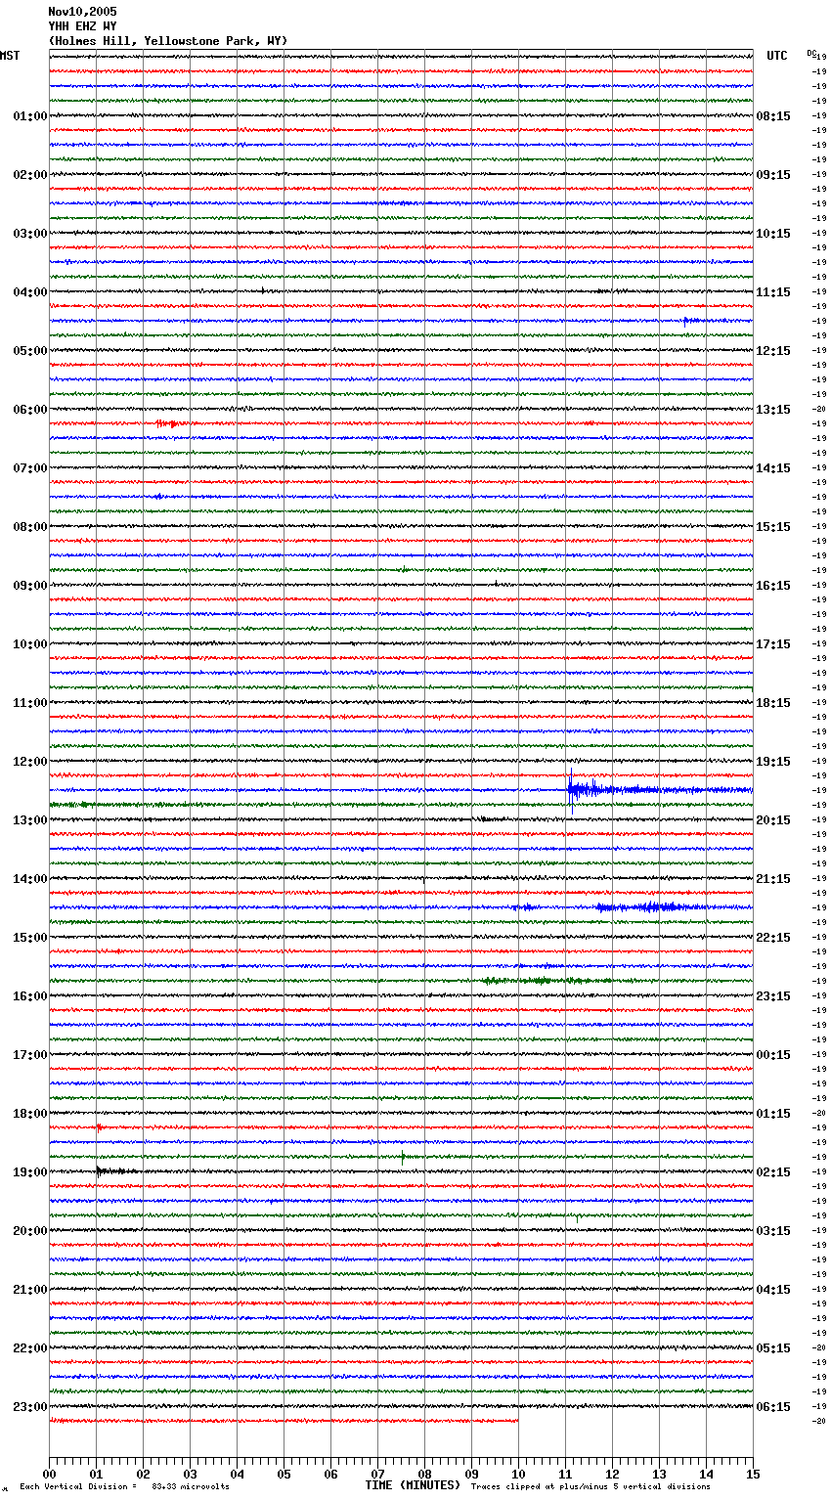The image size is (831, 1500).
Task: Click the '18:15' UTC time label
Action: pyautogui.click(x=773, y=703)
